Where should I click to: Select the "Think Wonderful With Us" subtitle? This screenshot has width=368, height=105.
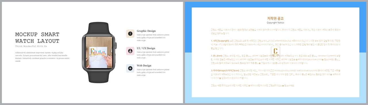[31, 46]
